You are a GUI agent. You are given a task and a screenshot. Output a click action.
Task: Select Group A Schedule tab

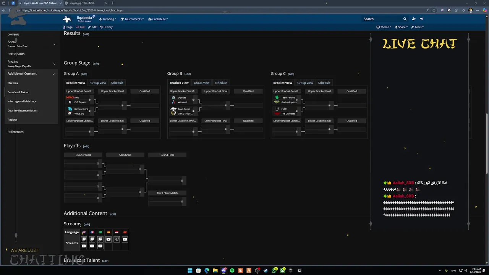[117, 83]
